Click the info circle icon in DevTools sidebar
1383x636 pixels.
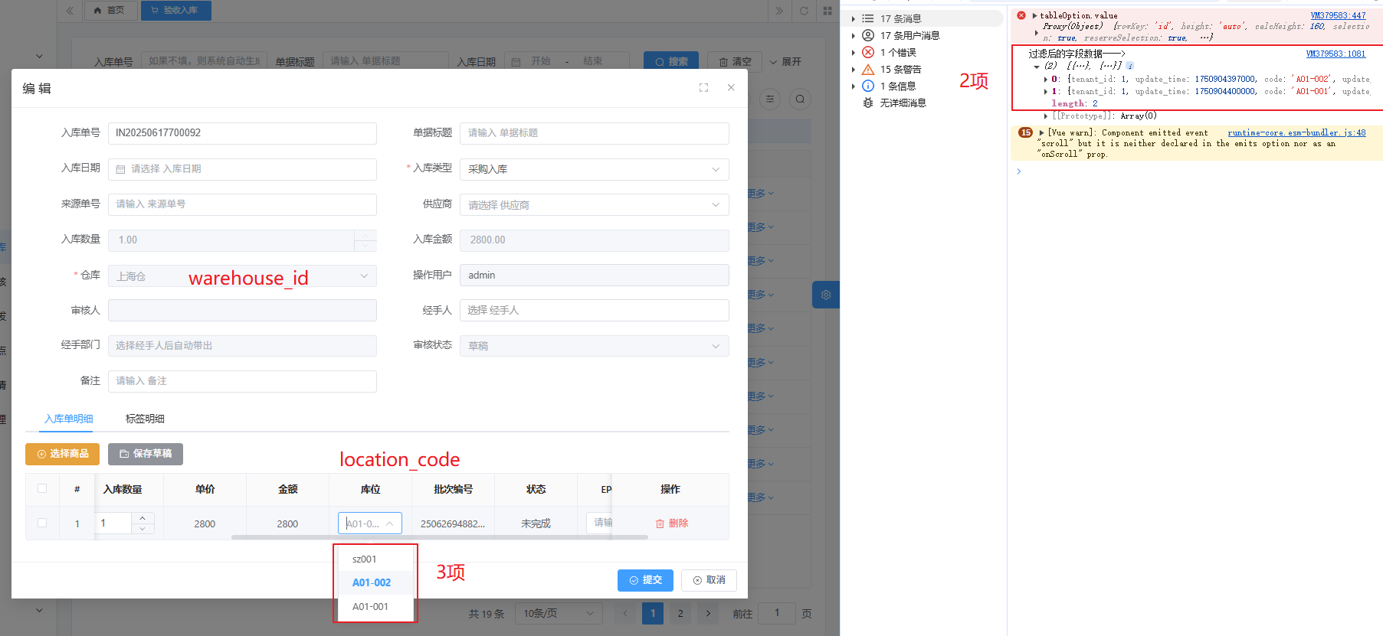(x=868, y=86)
